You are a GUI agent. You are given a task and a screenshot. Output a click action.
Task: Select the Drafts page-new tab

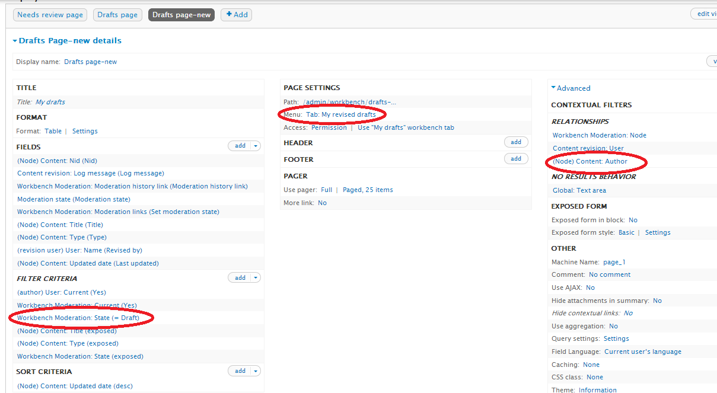[x=181, y=15]
